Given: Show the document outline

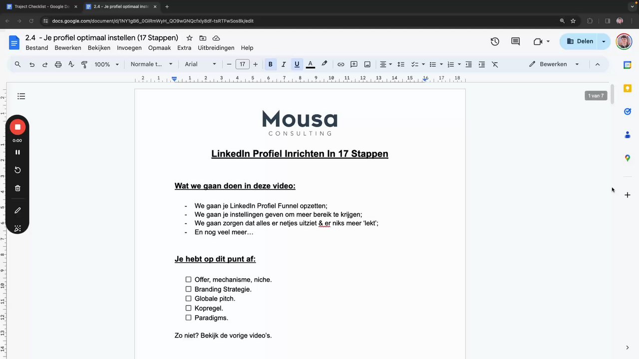Looking at the screenshot, I should [21, 96].
